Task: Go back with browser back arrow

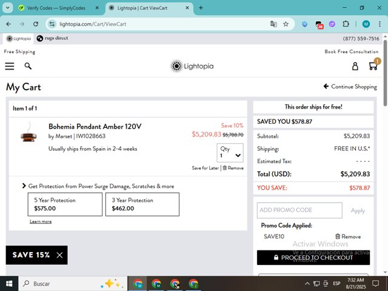Action: tap(8, 24)
